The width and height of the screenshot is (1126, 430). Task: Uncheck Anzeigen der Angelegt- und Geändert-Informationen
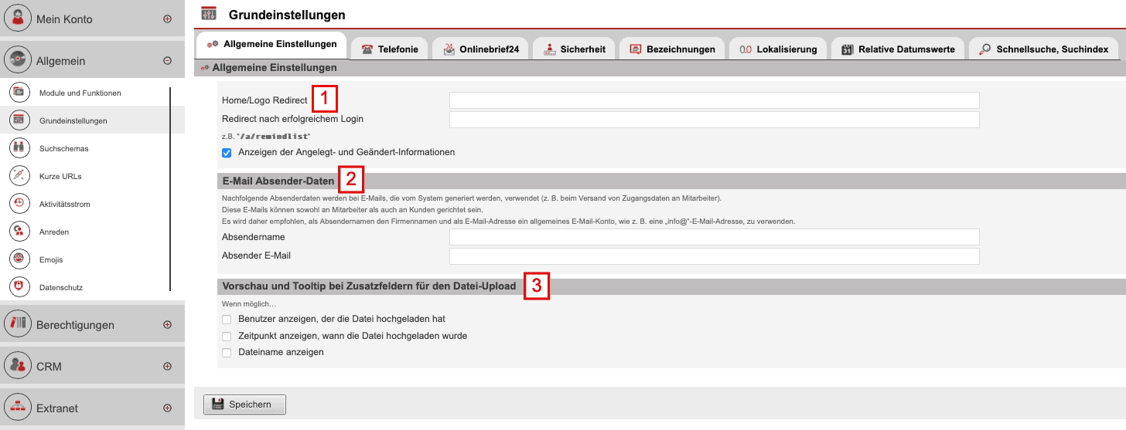coord(227,153)
